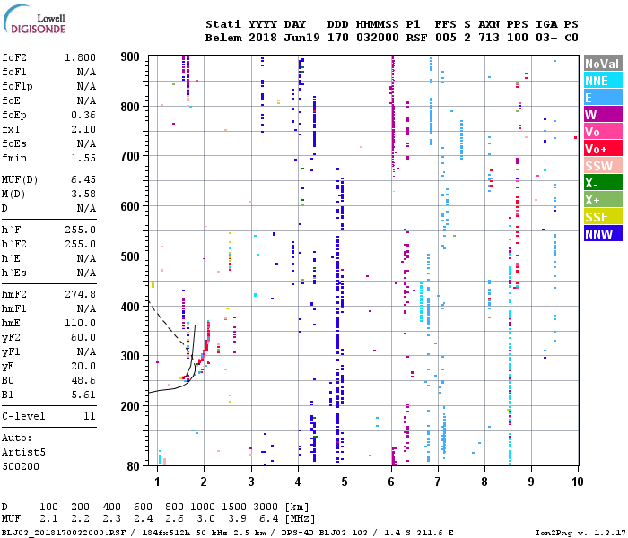Screen dimensions: 628x538
Task: Click the time 032000 in header
Action: tap(378, 38)
